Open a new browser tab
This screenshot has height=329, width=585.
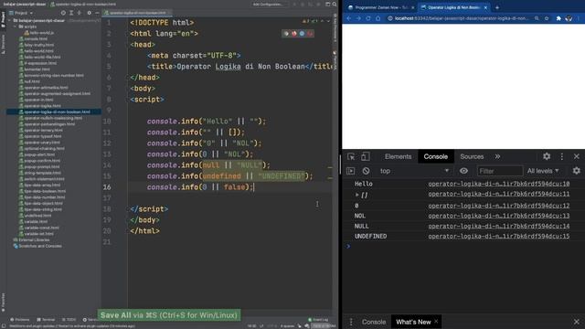tap(497, 7)
